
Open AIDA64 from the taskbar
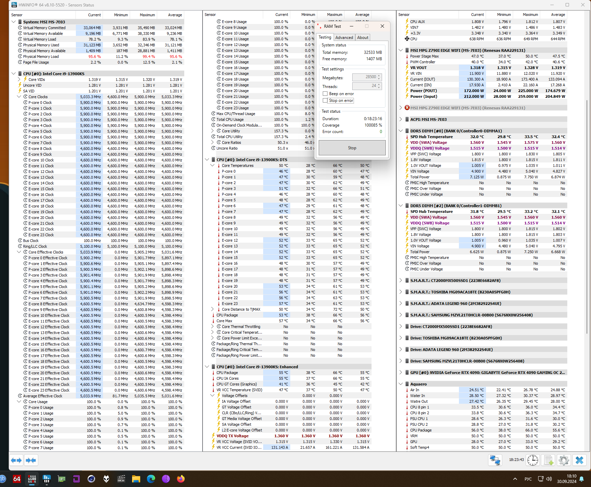(17, 479)
